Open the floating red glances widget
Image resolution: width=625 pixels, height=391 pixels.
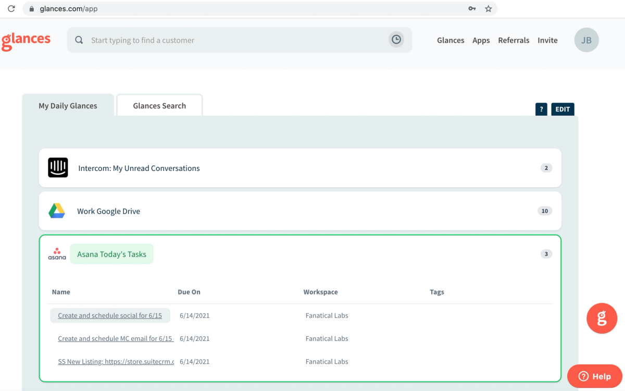pos(602,318)
